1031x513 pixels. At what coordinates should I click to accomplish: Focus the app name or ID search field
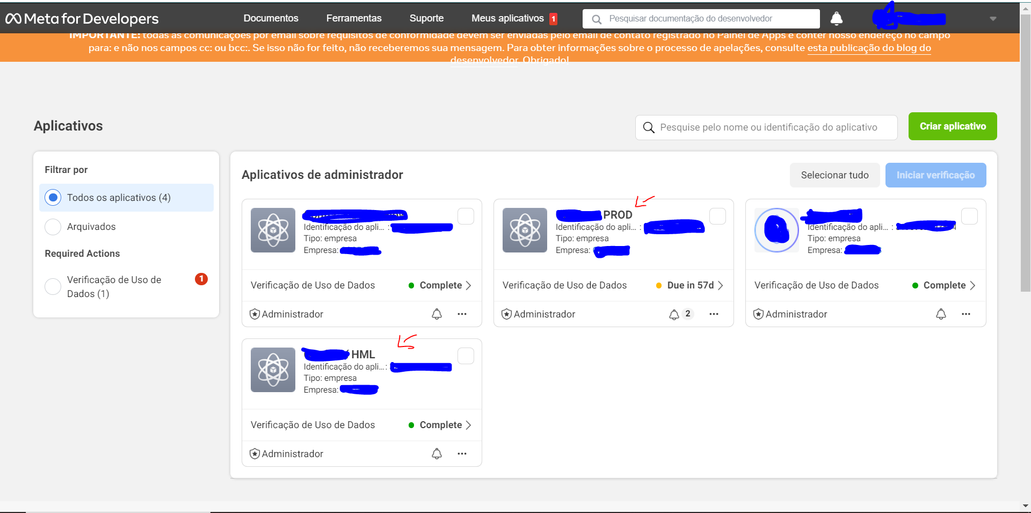(766, 127)
